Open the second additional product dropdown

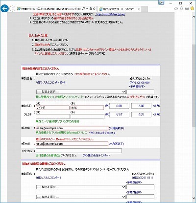pos(81,197)
